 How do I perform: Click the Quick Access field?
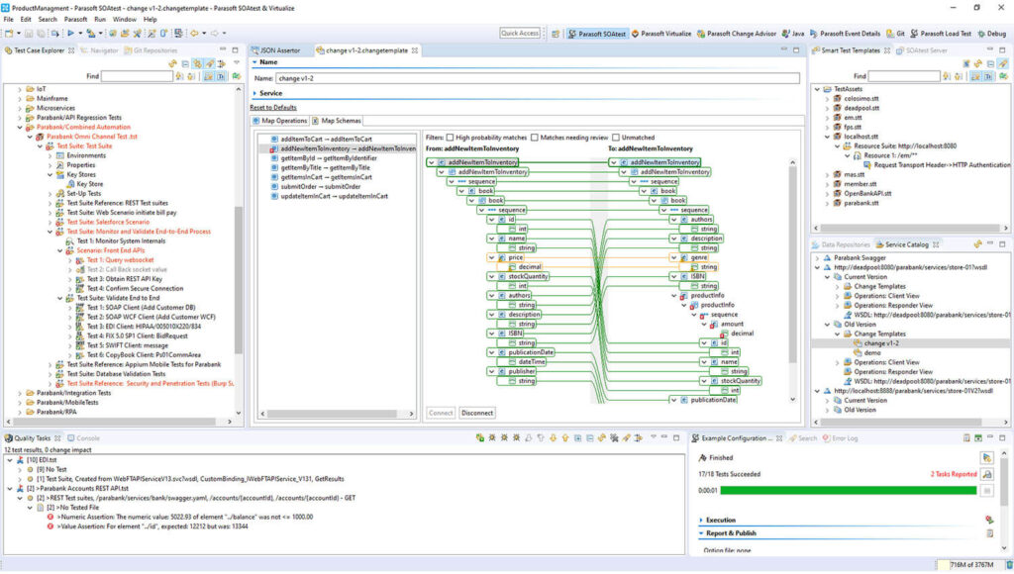(x=520, y=33)
